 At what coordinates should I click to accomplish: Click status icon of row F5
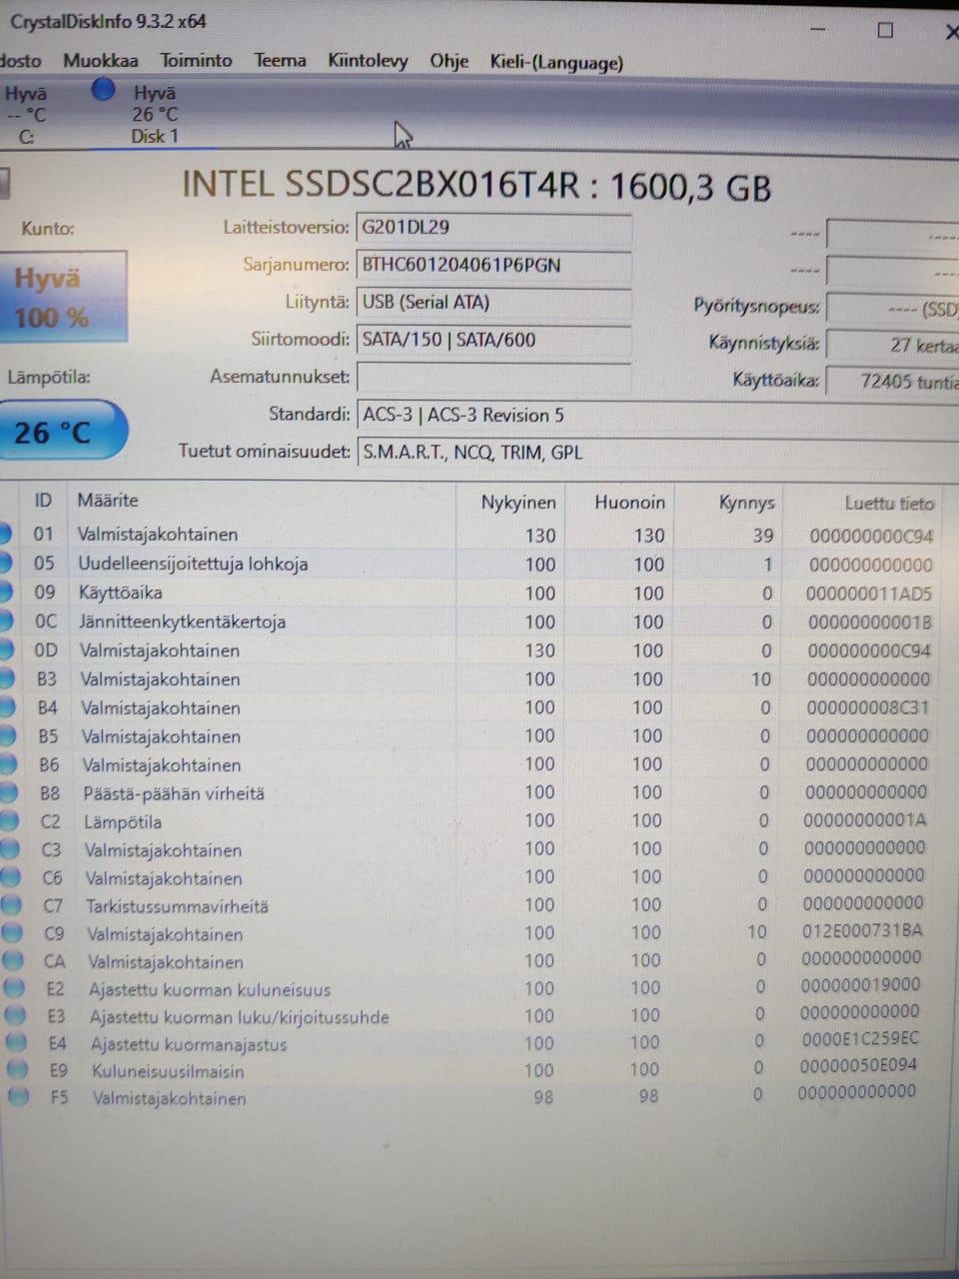(x=19, y=1097)
